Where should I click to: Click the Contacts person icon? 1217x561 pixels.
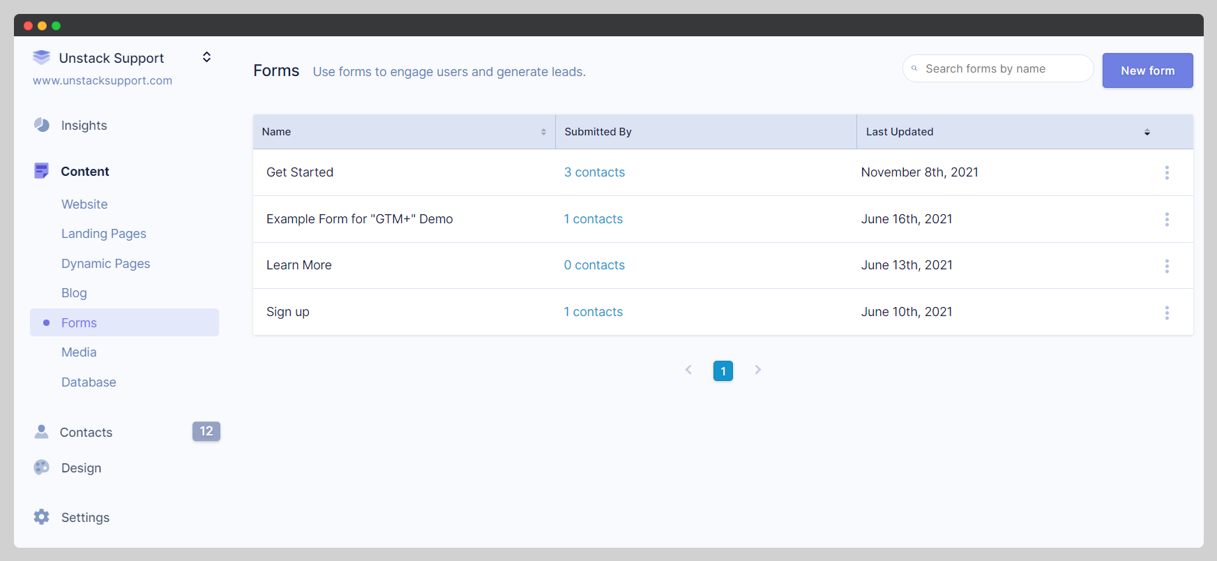[x=42, y=432]
